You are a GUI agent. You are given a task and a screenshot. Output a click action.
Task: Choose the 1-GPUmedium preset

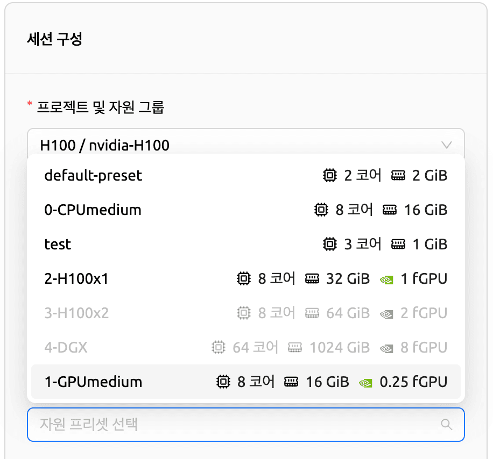coord(93,382)
